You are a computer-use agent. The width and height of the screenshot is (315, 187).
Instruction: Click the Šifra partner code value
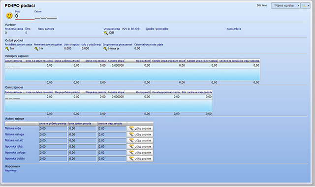coord(26,33)
